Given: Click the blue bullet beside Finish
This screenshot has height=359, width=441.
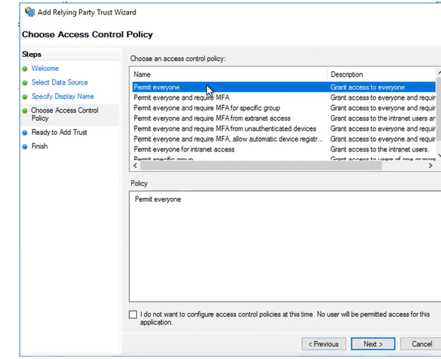Looking at the screenshot, I should point(25,147).
